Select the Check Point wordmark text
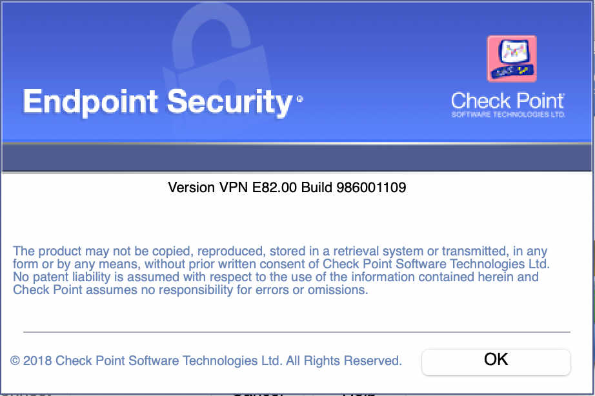 tap(507, 101)
